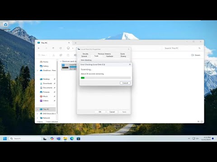Open the Documents quick access folder
The width and height of the screenshot is (217, 162).
46,88
